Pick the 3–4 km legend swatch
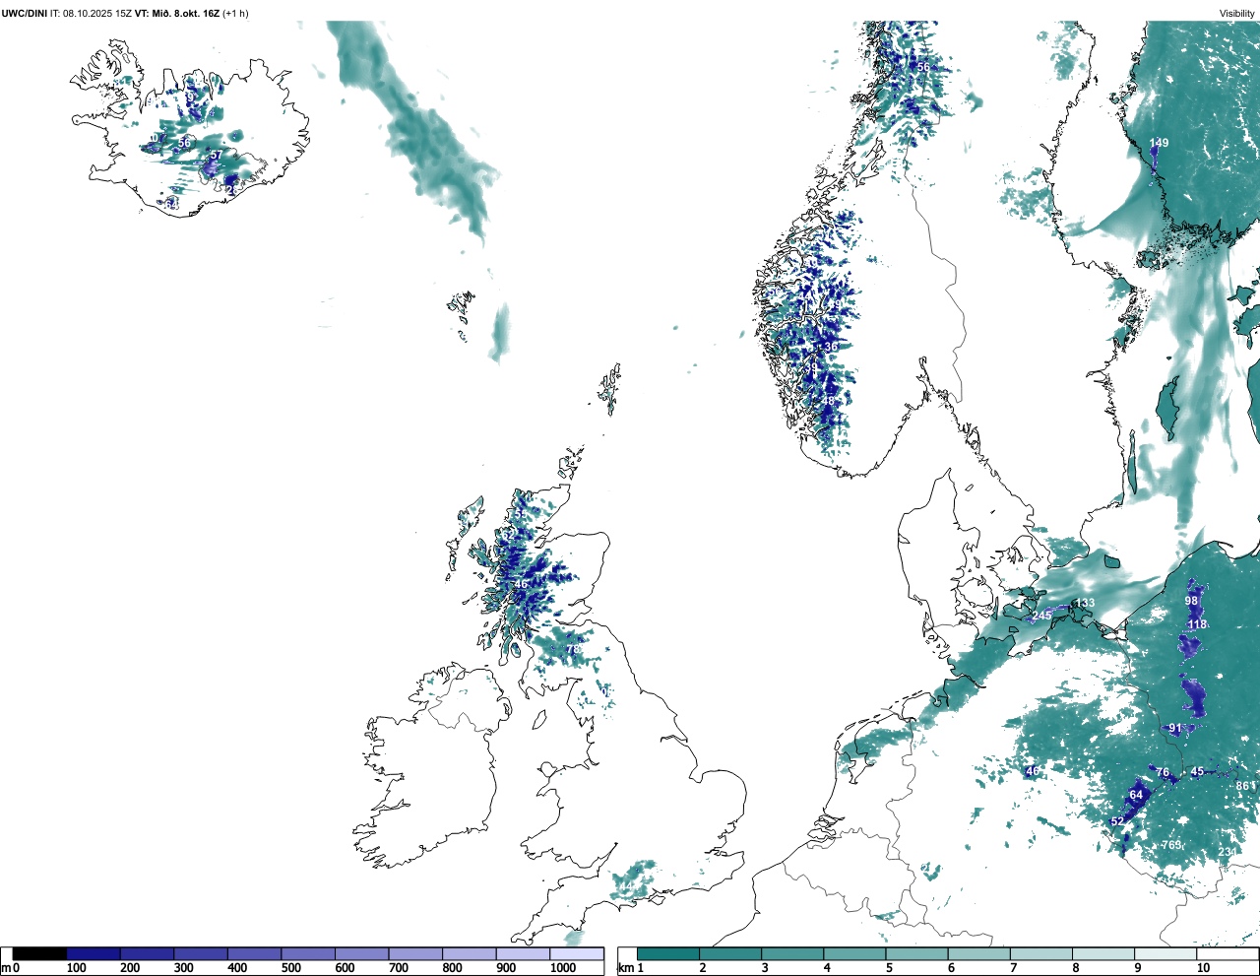This screenshot has width=1260, height=976. point(792,953)
